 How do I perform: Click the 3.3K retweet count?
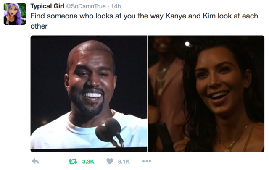88,162
